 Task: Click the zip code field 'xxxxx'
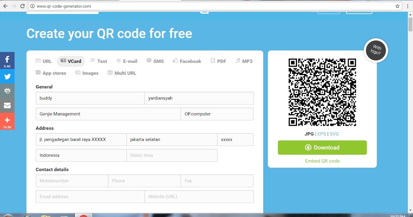click(235, 139)
